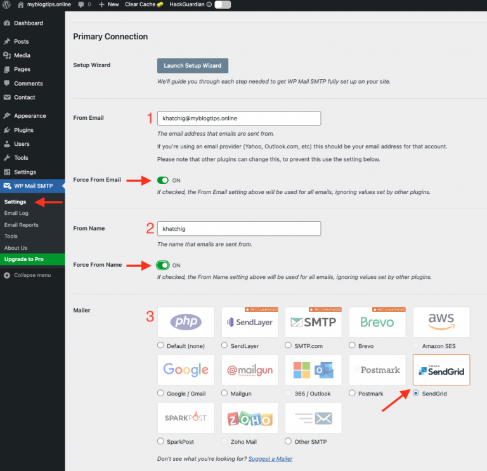Image resolution: width=487 pixels, height=471 pixels.
Task: Choose the Brevo radio button
Action: (x=352, y=345)
